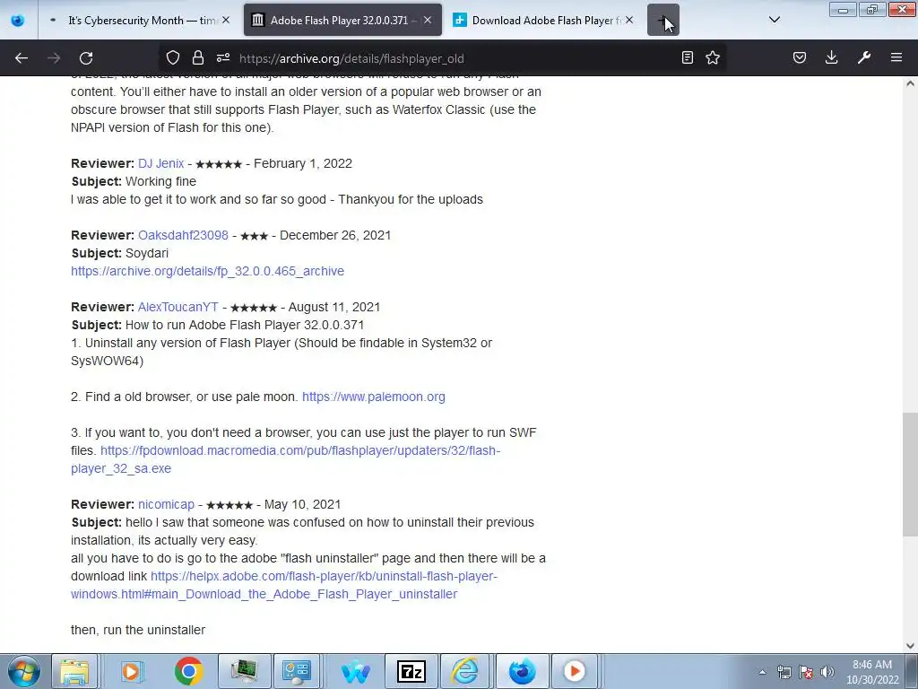Screen dimensions: 918x689
Task: Expand the list all tabs chevron
Action: tap(774, 20)
